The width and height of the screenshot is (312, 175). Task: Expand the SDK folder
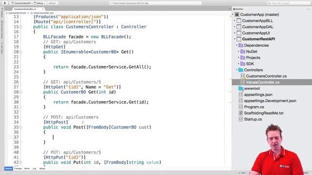coord(239,64)
